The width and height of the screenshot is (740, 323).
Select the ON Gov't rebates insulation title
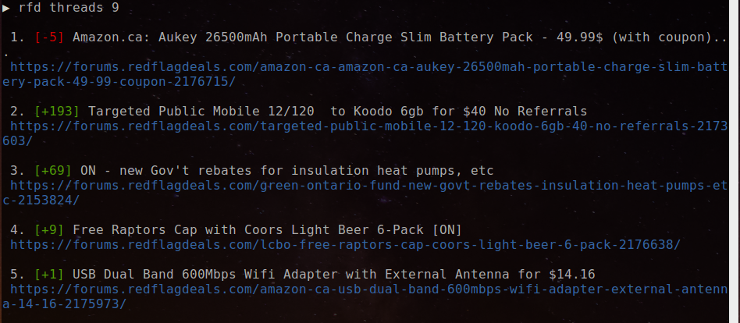[287, 170]
